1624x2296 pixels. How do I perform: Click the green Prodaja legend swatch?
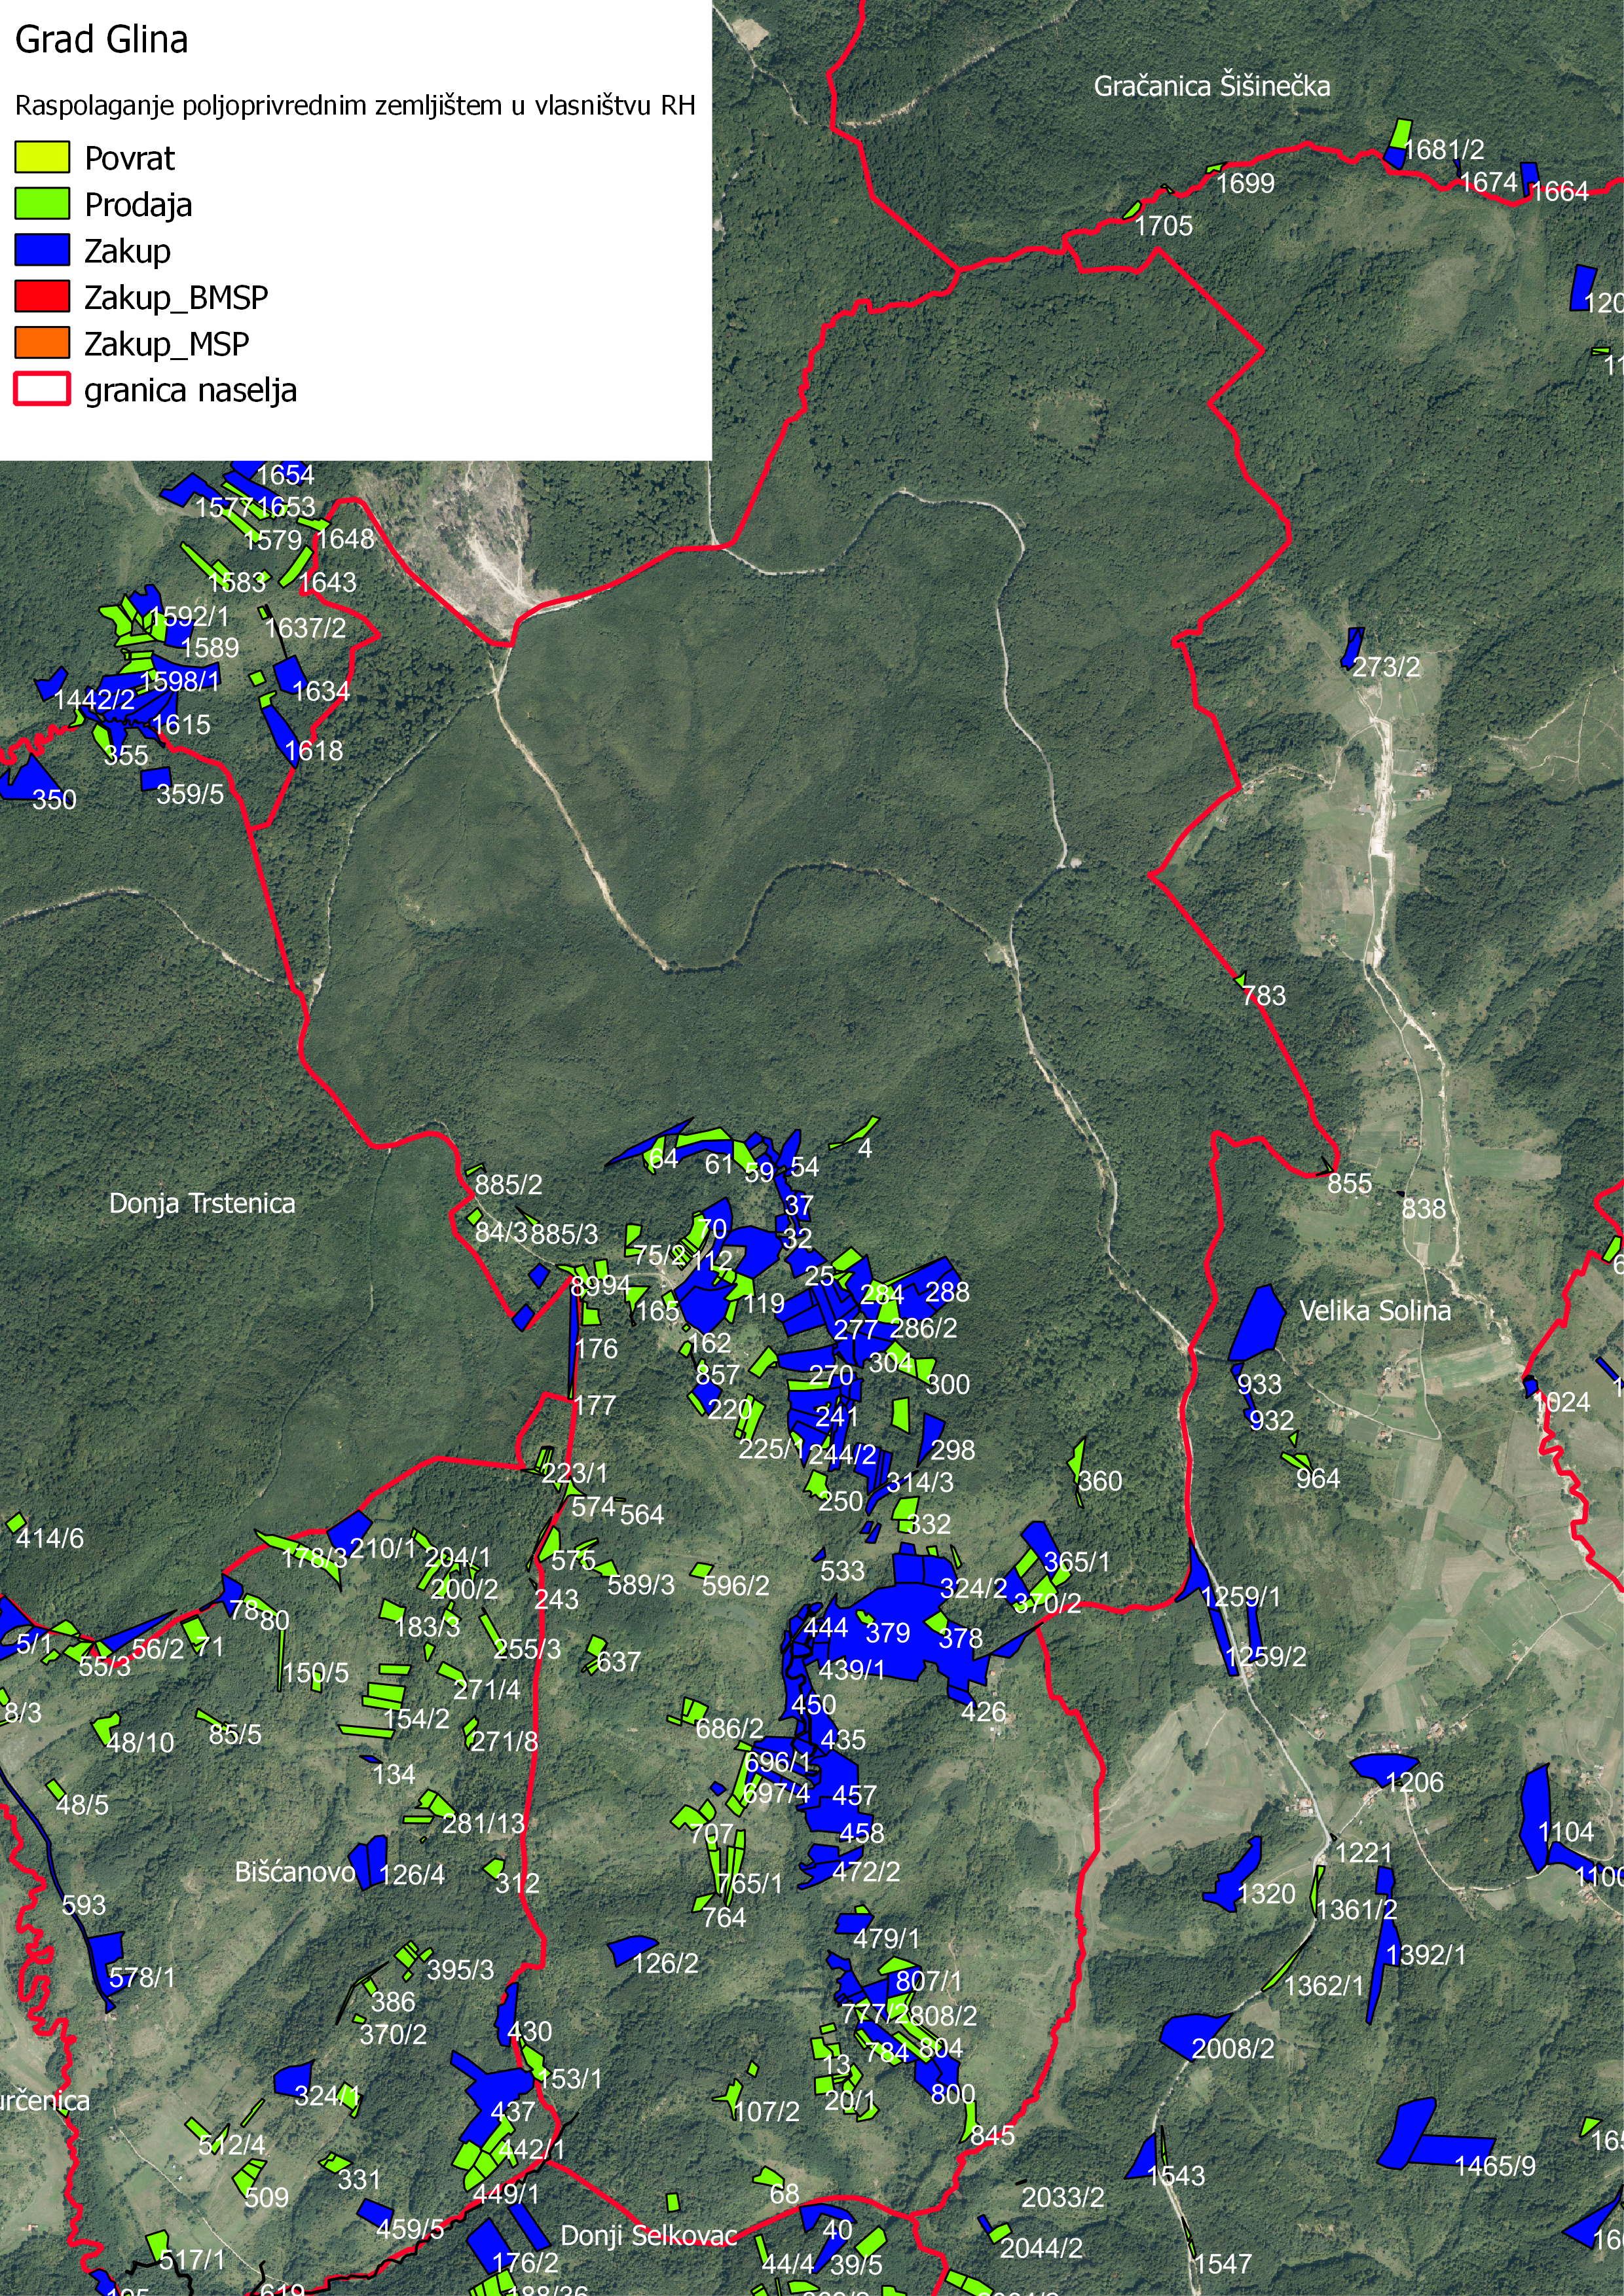pos(42,204)
